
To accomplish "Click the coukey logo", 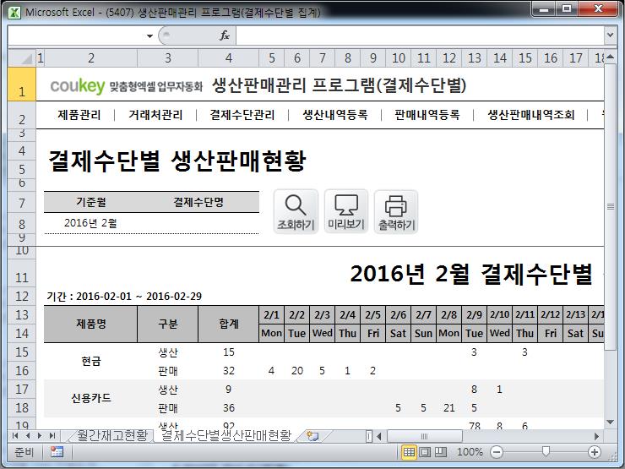I will pos(78,85).
